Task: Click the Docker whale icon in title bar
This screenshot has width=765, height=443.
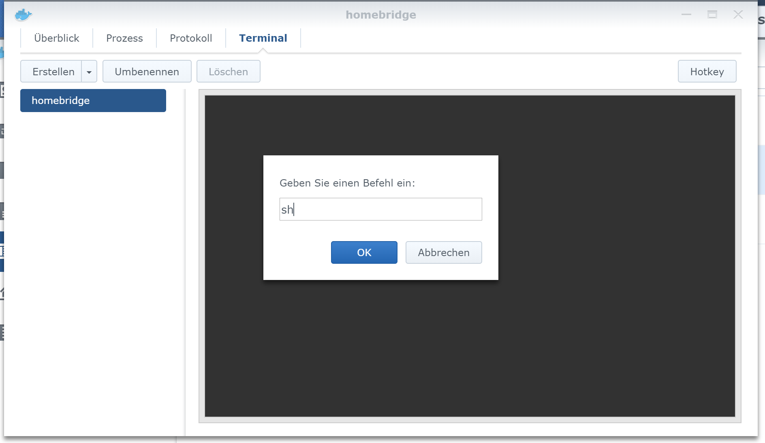Action: tap(23, 15)
